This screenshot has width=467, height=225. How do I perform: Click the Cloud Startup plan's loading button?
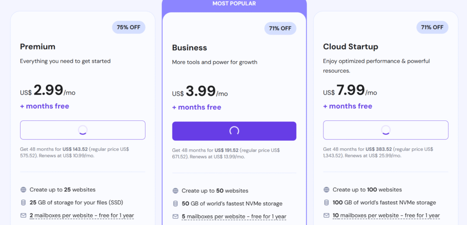(x=386, y=130)
